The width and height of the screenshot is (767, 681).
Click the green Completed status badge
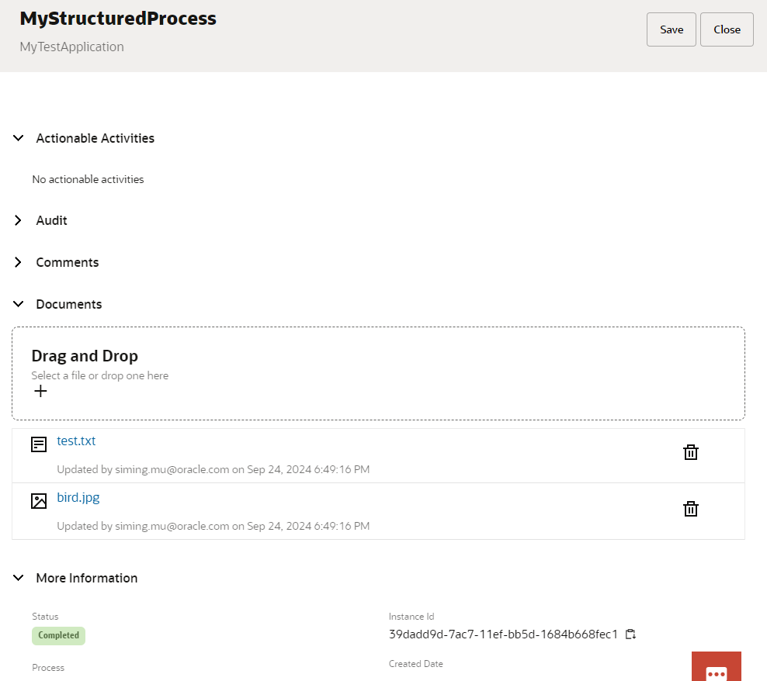(x=58, y=635)
